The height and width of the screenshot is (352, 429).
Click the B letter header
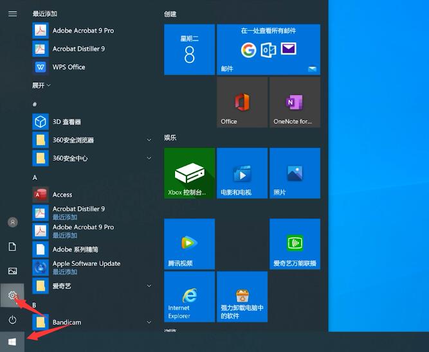(34, 305)
